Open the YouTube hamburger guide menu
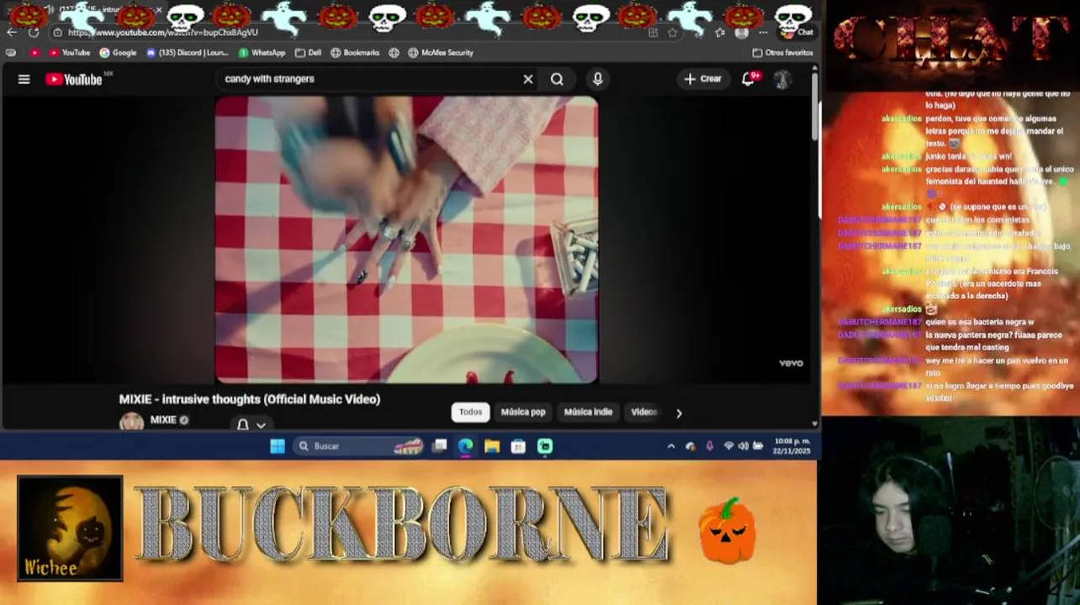 coord(24,79)
